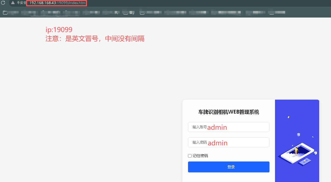Click the yellow coin in the blue panel
Screen dimensions: 331x182
[x=288, y=117]
